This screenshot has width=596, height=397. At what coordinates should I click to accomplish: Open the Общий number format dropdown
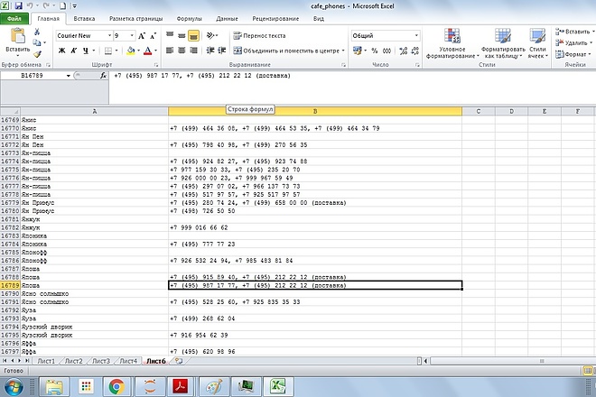point(416,36)
